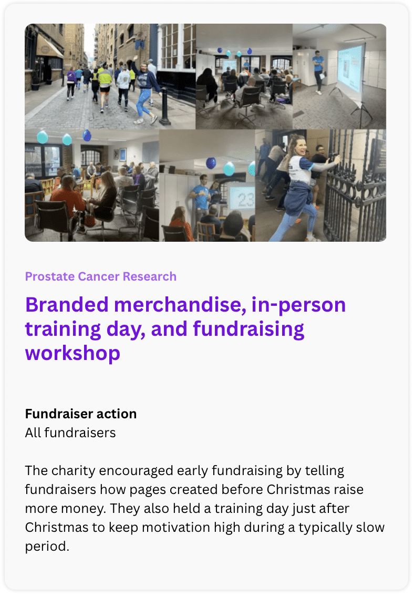Click the waving woman in blue leggings
The image size is (414, 597).
tap(143, 89)
